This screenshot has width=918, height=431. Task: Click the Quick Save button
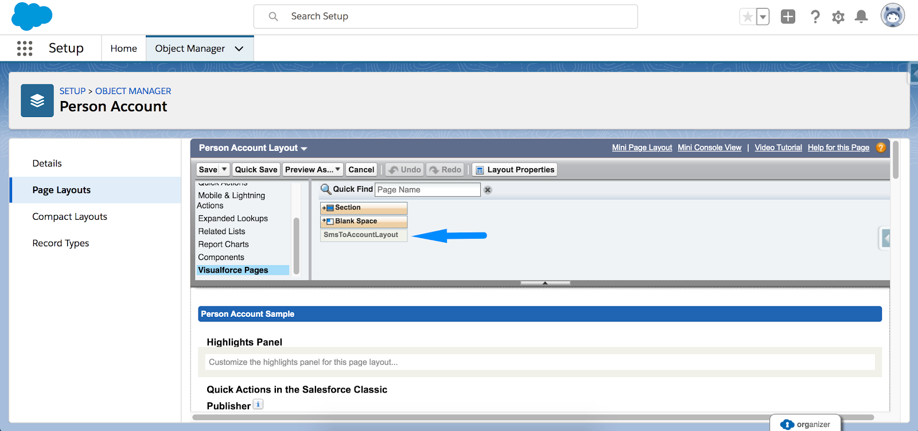pos(256,169)
